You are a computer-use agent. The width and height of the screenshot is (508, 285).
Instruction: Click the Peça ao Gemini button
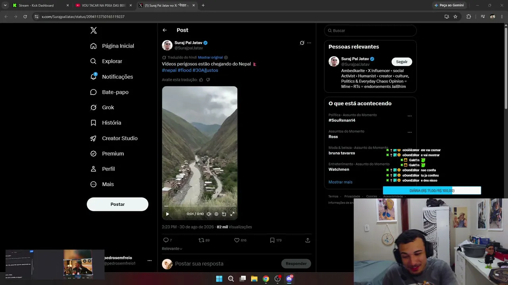449,6
